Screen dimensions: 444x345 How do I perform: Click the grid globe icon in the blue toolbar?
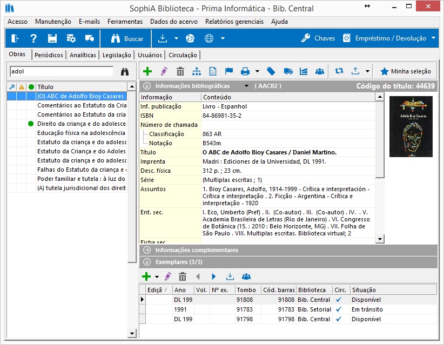click(x=209, y=38)
